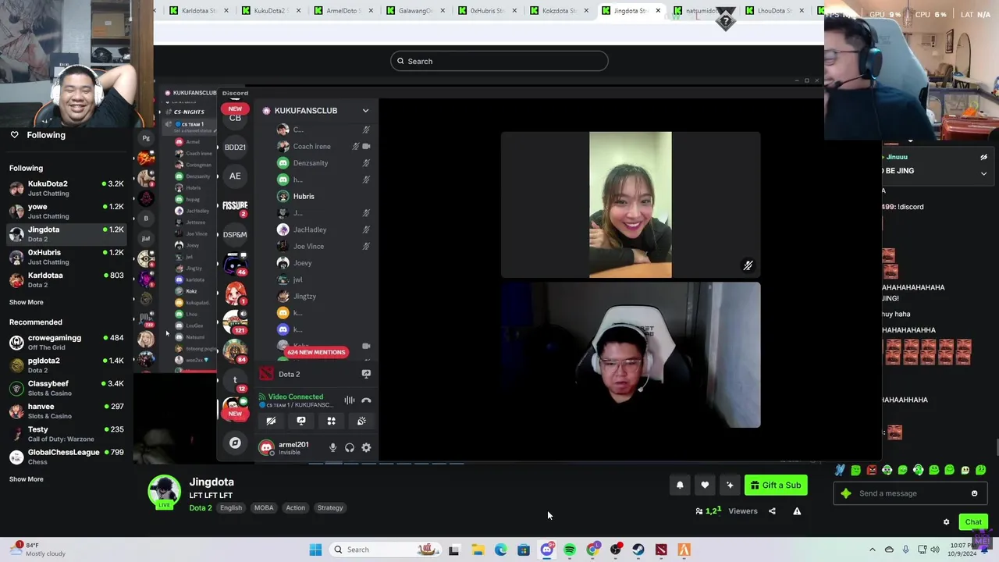The width and height of the screenshot is (999, 562).
Task: Open chat settings gear
Action: click(x=947, y=522)
